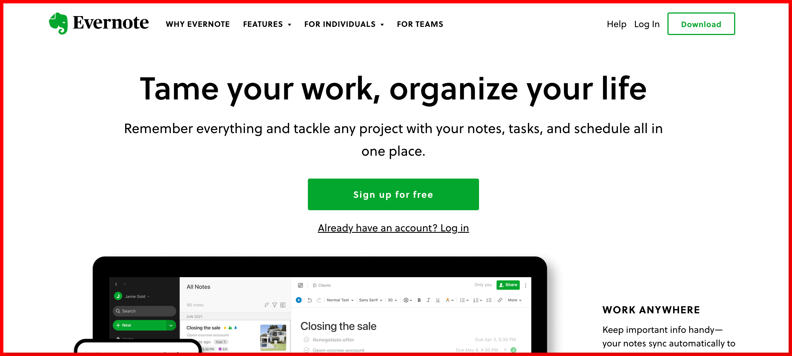792x356 pixels.
Task: Click Already have an account Log in
Action: click(394, 228)
